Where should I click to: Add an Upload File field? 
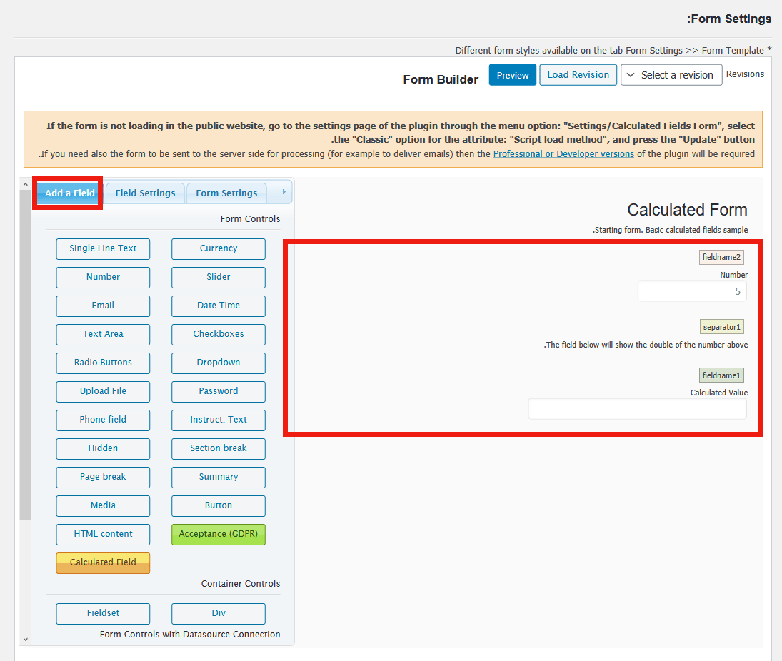(x=103, y=391)
